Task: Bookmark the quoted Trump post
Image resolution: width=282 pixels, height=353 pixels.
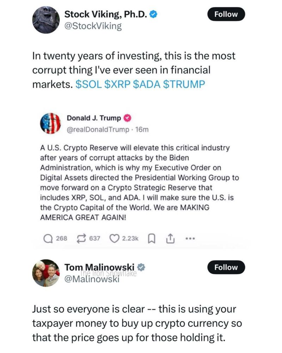Action: (x=152, y=239)
